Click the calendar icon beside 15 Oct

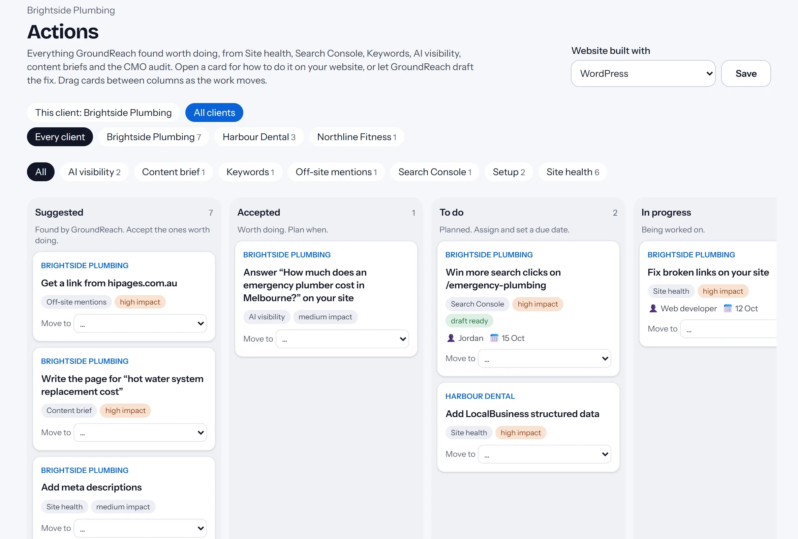click(x=494, y=338)
